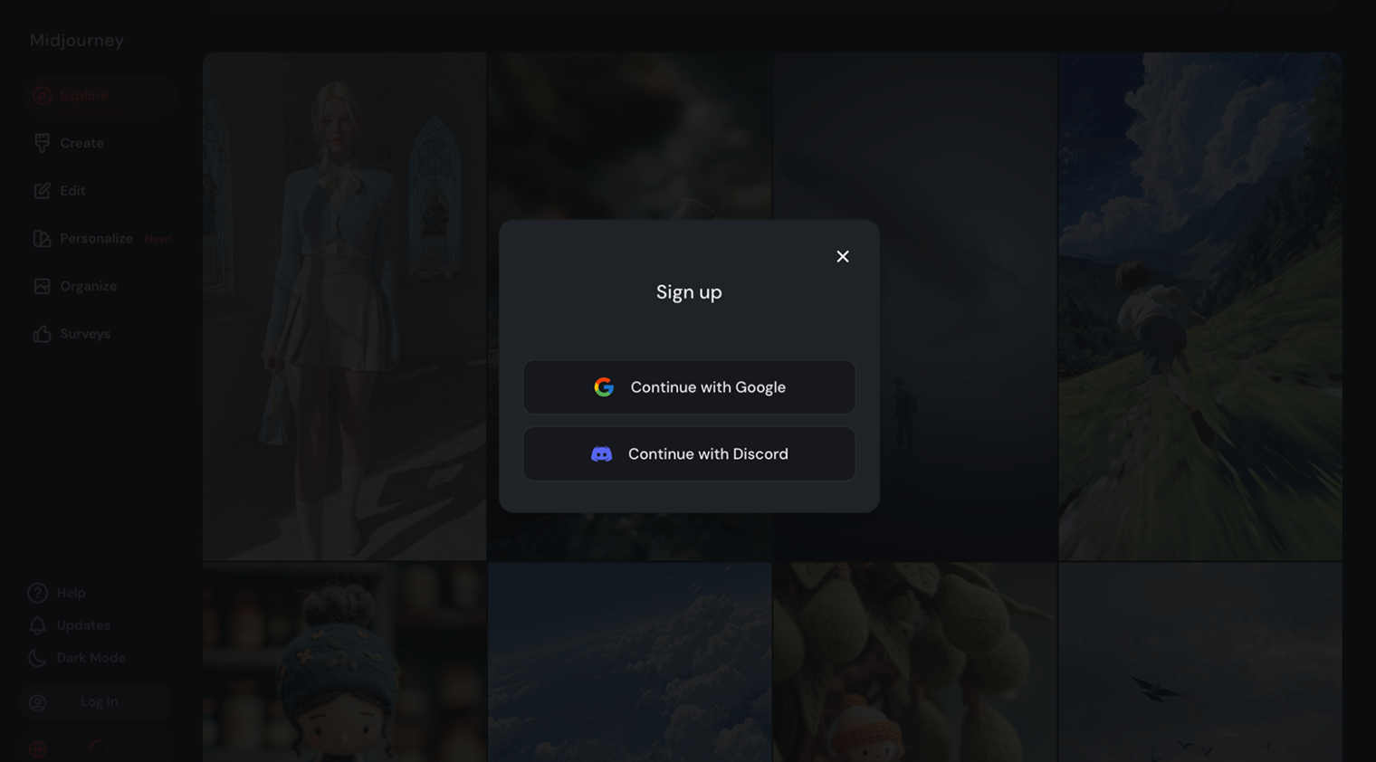Click the Organize image icon
Screen dimensions: 1376x762
(42, 286)
